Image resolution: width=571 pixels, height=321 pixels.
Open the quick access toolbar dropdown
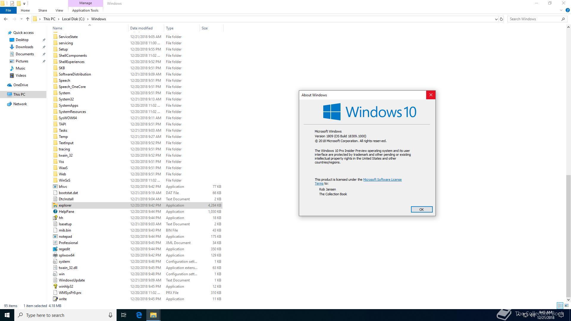click(x=24, y=4)
